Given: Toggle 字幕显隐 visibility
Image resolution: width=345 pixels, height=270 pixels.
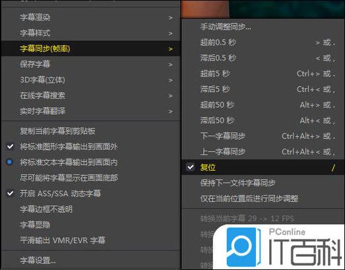Looking at the screenshot, I should pos(90,225).
